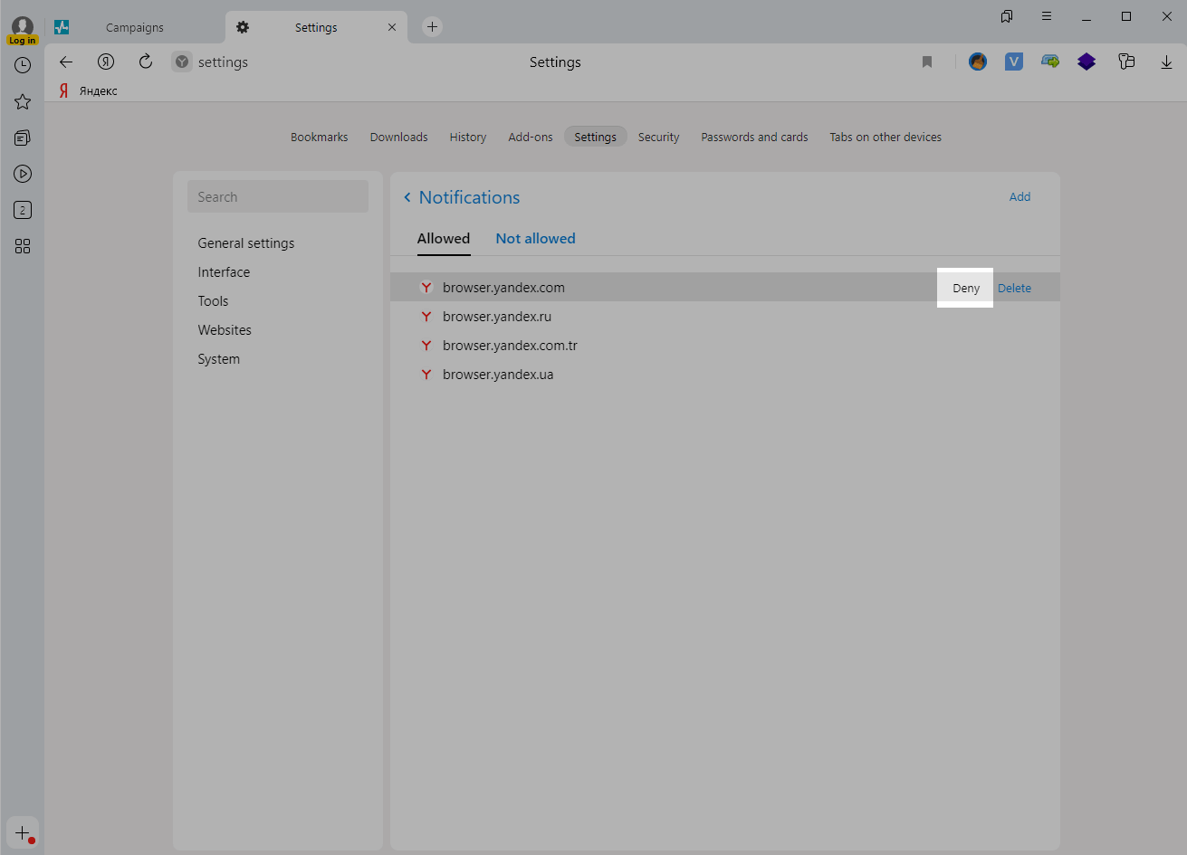Click the settings Search field
This screenshot has width=1187, height=855.
(278, 196)
